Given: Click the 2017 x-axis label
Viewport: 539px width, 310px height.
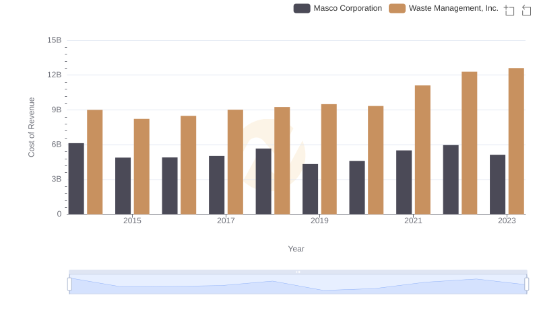Looking at the screenshot, I should (226, 221).
